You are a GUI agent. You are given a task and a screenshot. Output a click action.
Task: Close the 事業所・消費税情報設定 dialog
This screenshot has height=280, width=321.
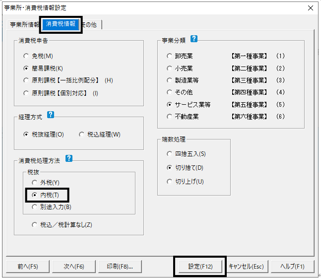tap(311, 8)
